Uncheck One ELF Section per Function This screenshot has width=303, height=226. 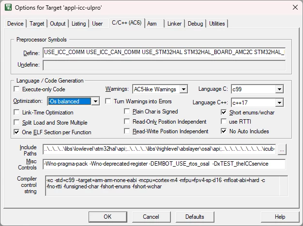point(17,132)
